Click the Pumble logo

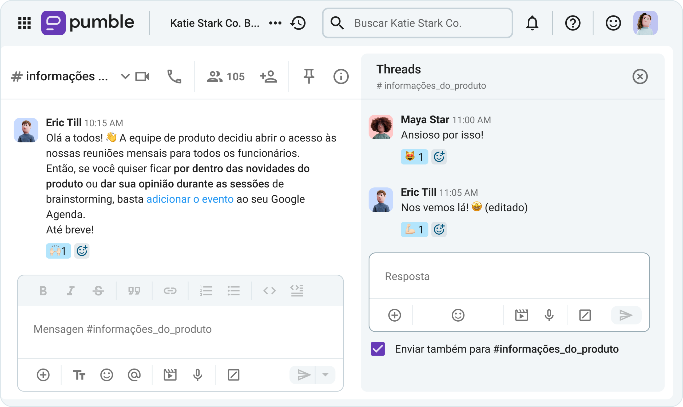coord(88,23)
